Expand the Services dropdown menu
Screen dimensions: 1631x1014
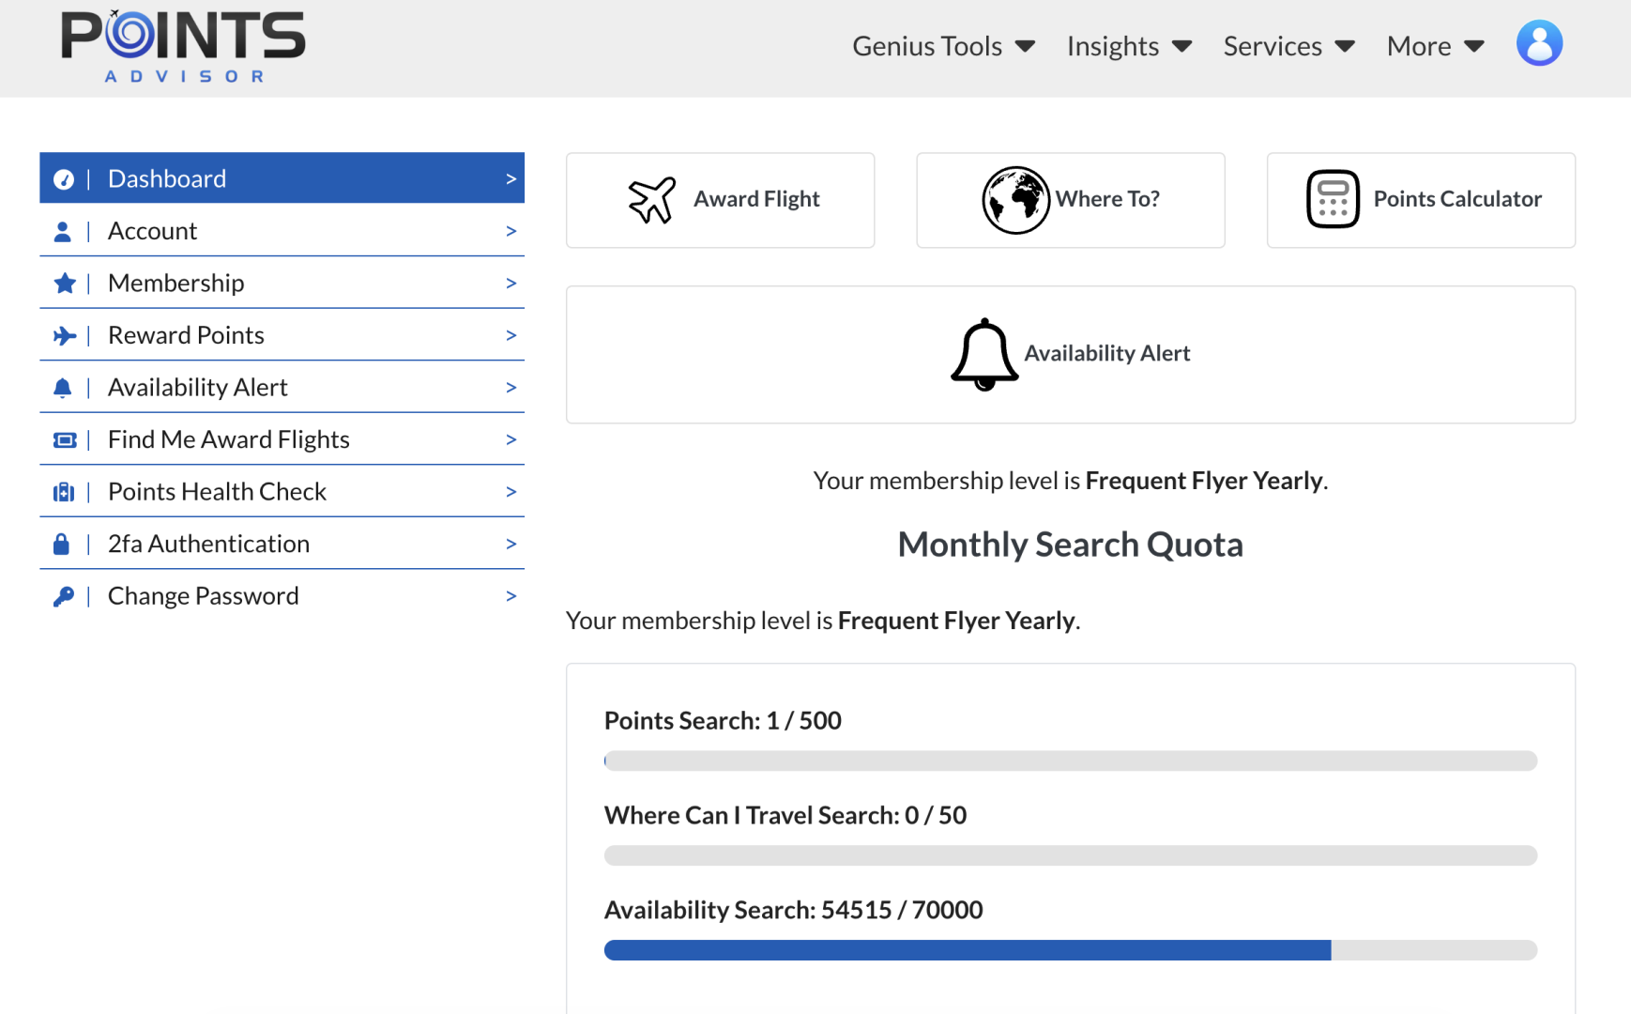1288,46
